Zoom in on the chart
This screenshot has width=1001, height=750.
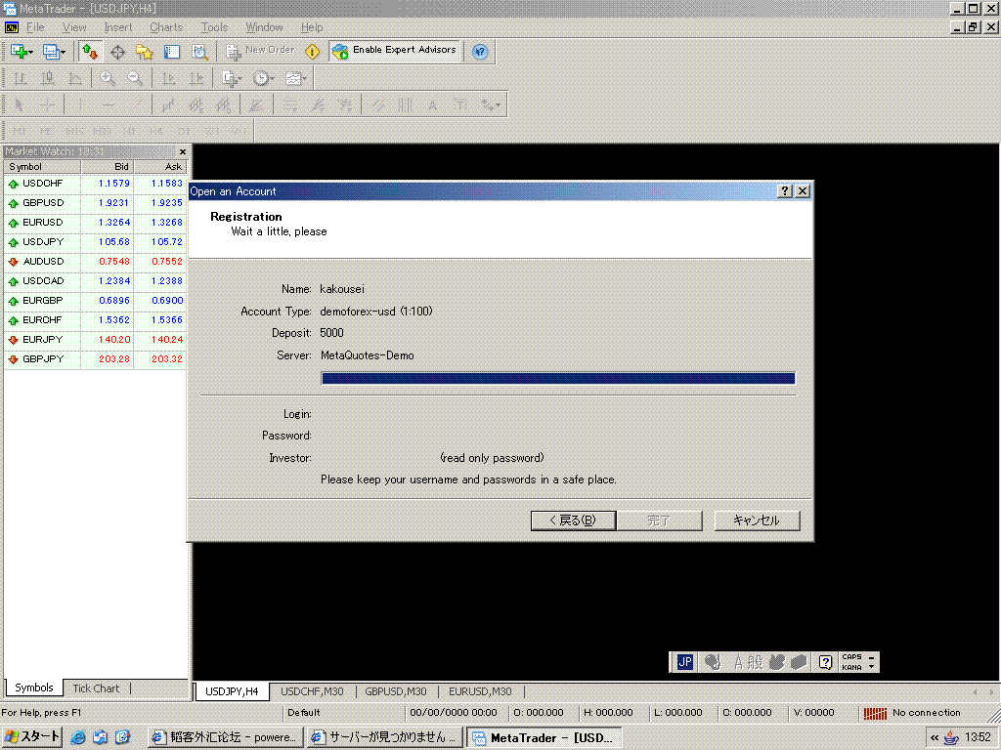(108, 78)
